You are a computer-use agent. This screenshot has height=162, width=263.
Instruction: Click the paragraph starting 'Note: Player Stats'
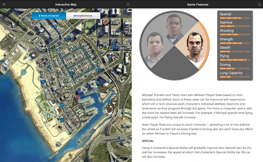198,129
